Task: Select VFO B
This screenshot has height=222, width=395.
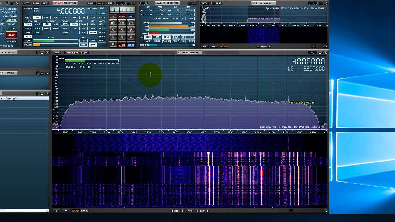Action: tap(28, 28)
